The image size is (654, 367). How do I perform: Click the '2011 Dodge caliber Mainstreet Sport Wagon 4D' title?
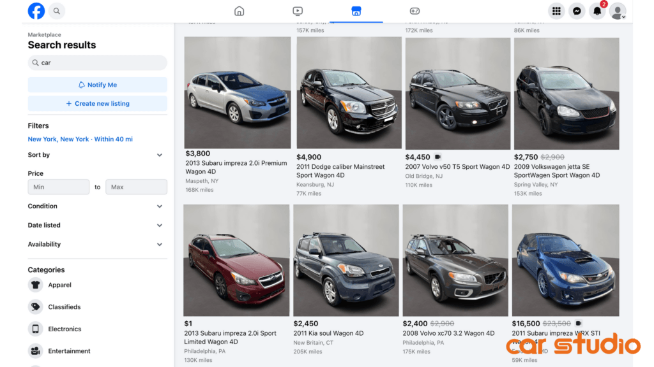[340, 171]
